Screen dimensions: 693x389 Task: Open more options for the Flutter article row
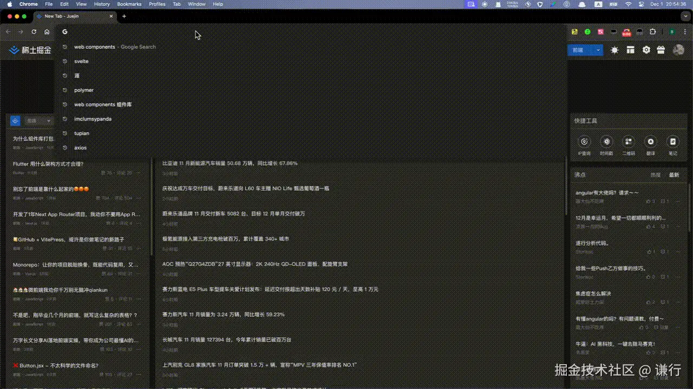pyautogui.click(x=139, y=173)
